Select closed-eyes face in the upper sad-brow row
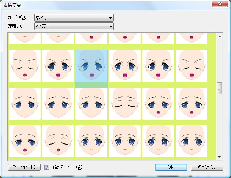Viewport: 231px width, 178px height. (125, 104)
